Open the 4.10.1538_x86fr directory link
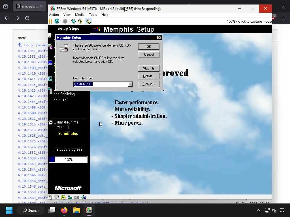Image resolution: width=290 pixels, height=217 pixels. pos(33,158)
